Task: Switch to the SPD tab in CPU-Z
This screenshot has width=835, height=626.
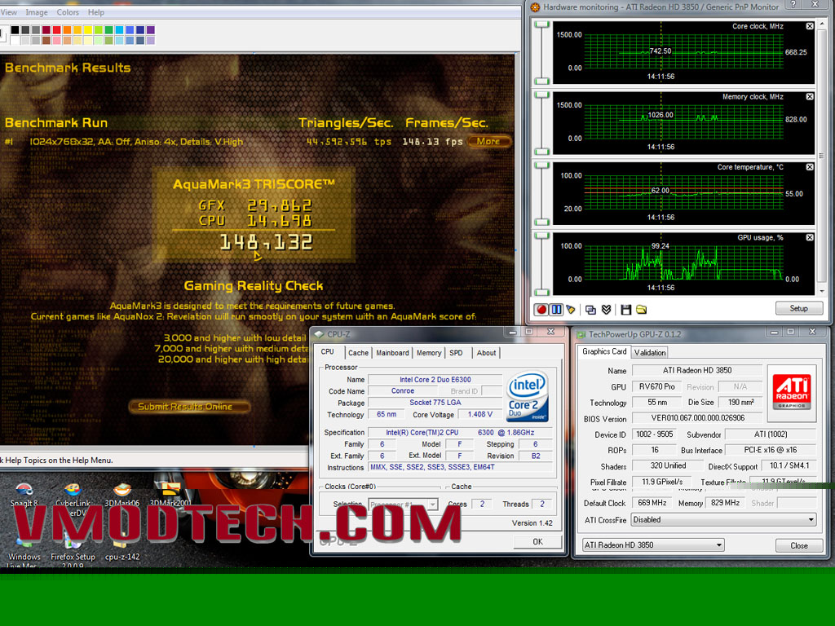Action: (457, 353)
